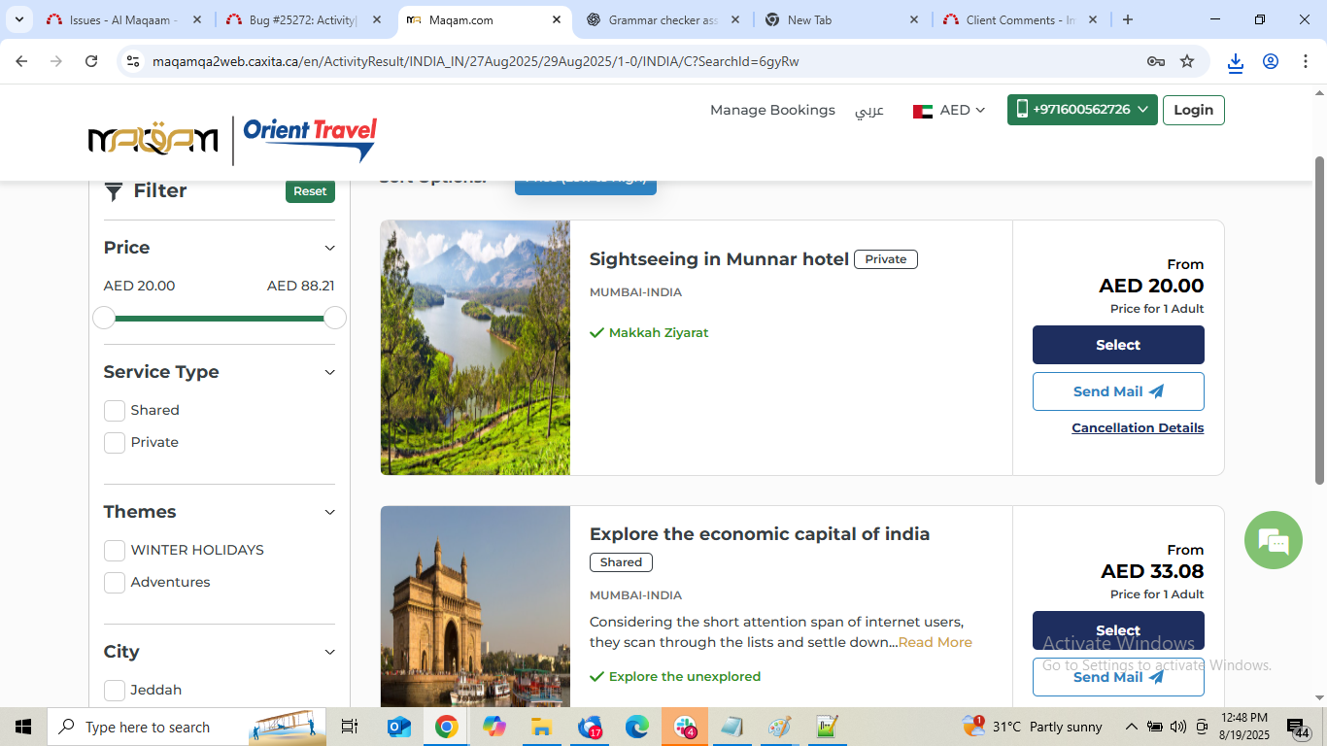Image resolution: width=1327 pixels, height=746 pixels.
Task: Open Chrome profile avatar icon
Action: coord(1271,61)
